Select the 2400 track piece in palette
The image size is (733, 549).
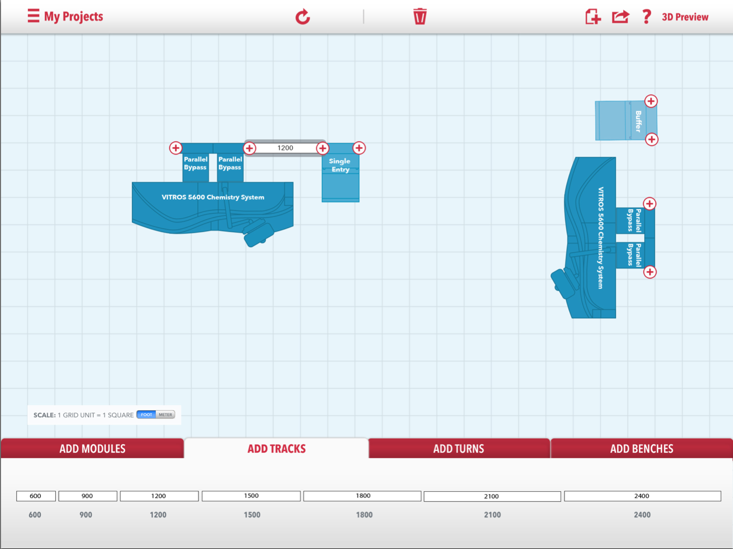click(642, 496)
